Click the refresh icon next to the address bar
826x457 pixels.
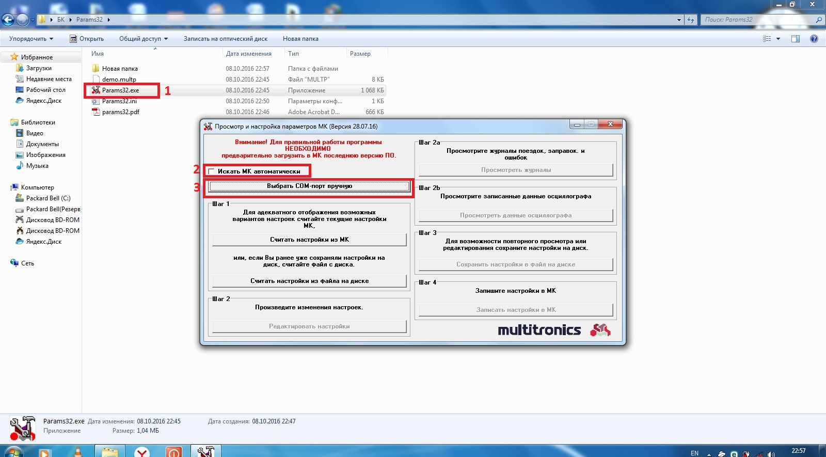coord(691,20)
